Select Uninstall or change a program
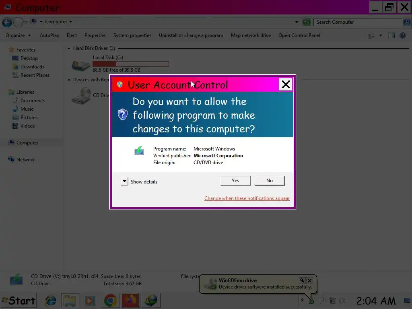This screenshot has width=412, height=309. (x=191, y=35)
